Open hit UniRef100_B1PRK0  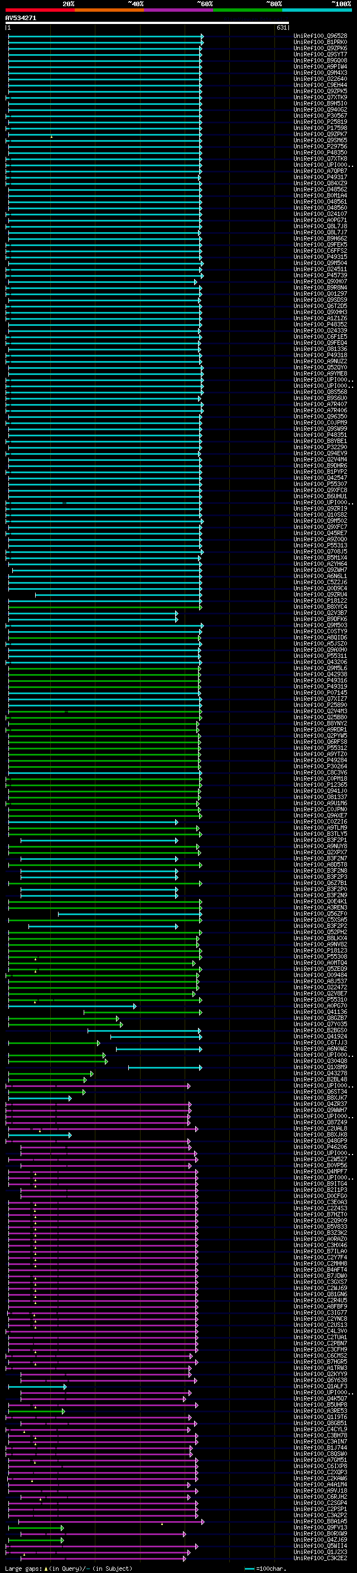pyautogui.click(x=320, y=42)
